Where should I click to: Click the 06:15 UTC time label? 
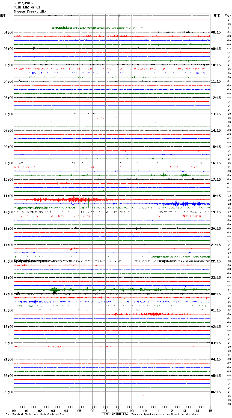[216, 392]
